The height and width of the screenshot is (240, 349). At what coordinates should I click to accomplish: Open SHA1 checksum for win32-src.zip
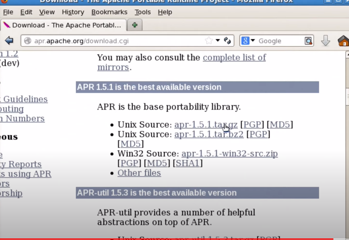pyautogui.click(x=187, y=163)
